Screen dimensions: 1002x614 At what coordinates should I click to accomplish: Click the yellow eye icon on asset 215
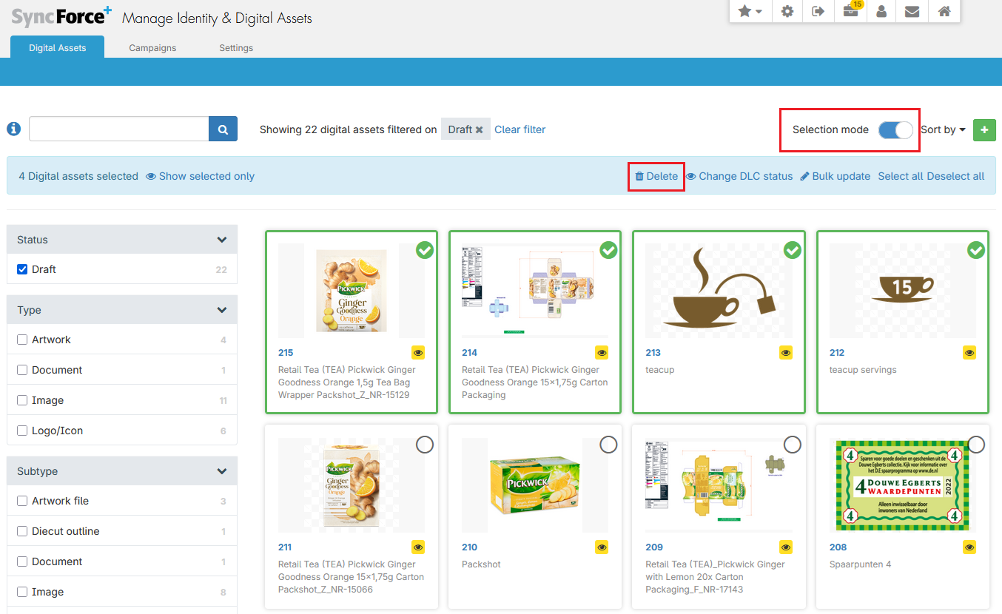pyautogui.click(x=418, y=353)
